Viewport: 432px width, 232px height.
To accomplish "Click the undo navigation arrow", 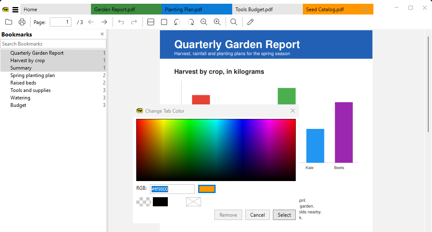I will (x=121, y=22).
